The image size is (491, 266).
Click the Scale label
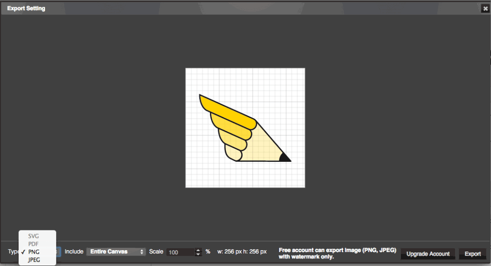pyautogui.click(x=156, y=252)
